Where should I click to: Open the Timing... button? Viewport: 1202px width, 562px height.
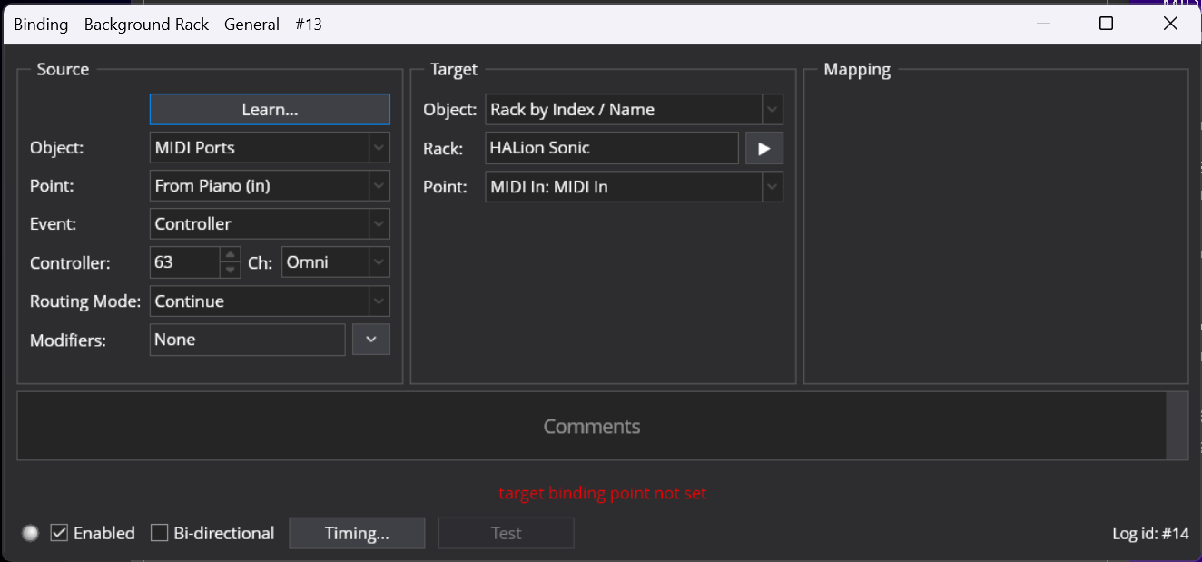coord(357,533)
